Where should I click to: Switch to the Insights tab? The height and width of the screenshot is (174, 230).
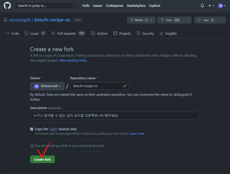[x=168, y=33]
